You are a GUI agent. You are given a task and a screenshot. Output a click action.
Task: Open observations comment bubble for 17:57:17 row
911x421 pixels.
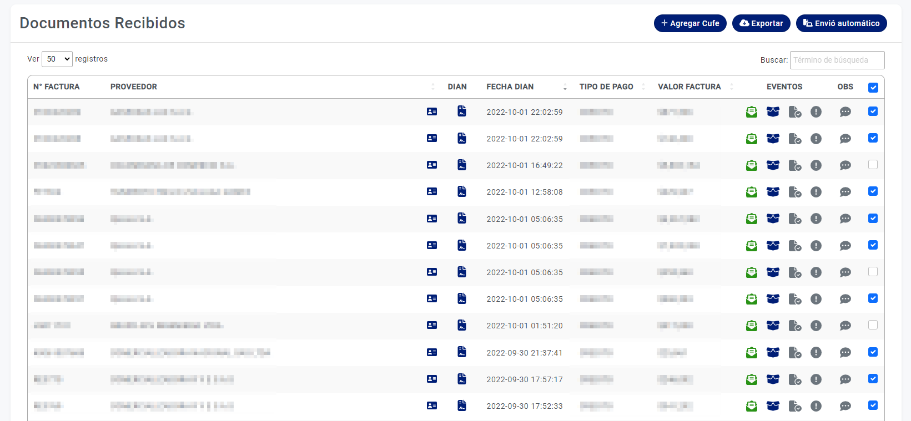point(845,379)
